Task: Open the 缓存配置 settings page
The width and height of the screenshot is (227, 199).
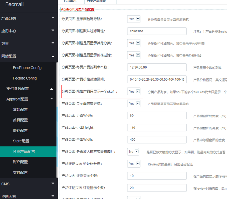Action: [x=20, y=130]
